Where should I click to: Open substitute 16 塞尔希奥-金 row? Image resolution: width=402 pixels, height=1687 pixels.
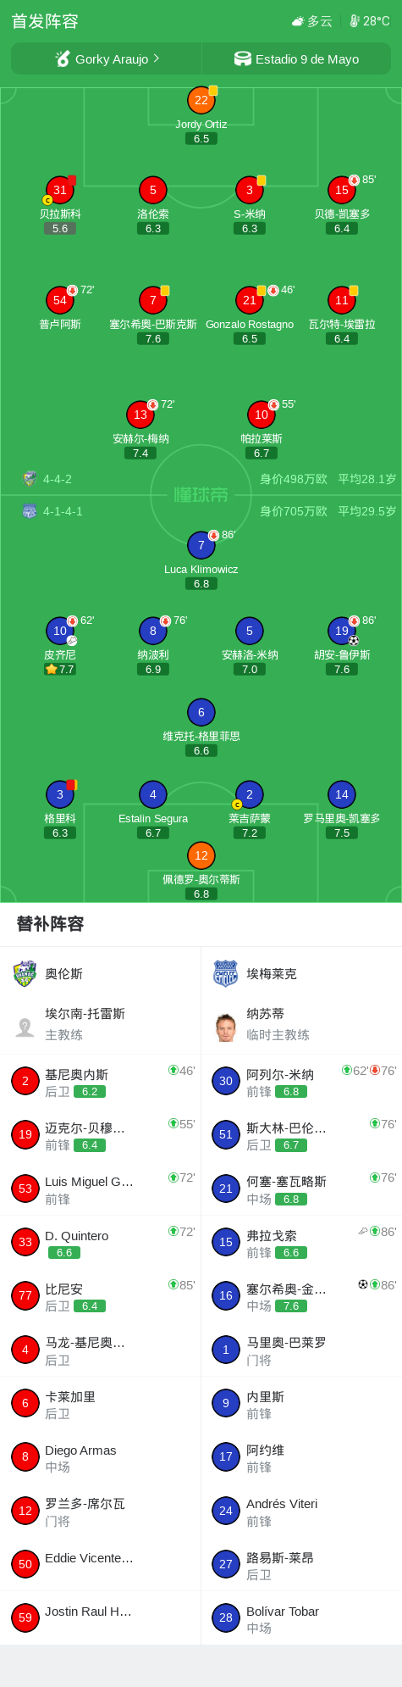click(301, 1295)
